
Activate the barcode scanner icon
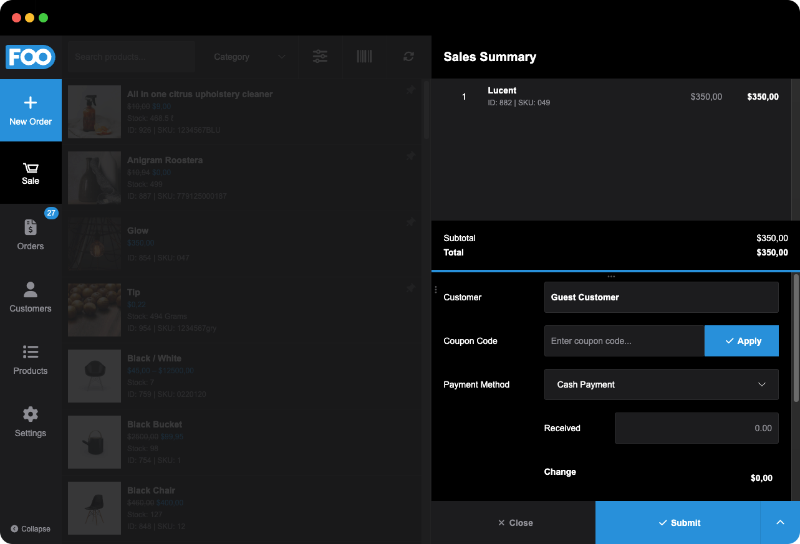click(364, 57)
